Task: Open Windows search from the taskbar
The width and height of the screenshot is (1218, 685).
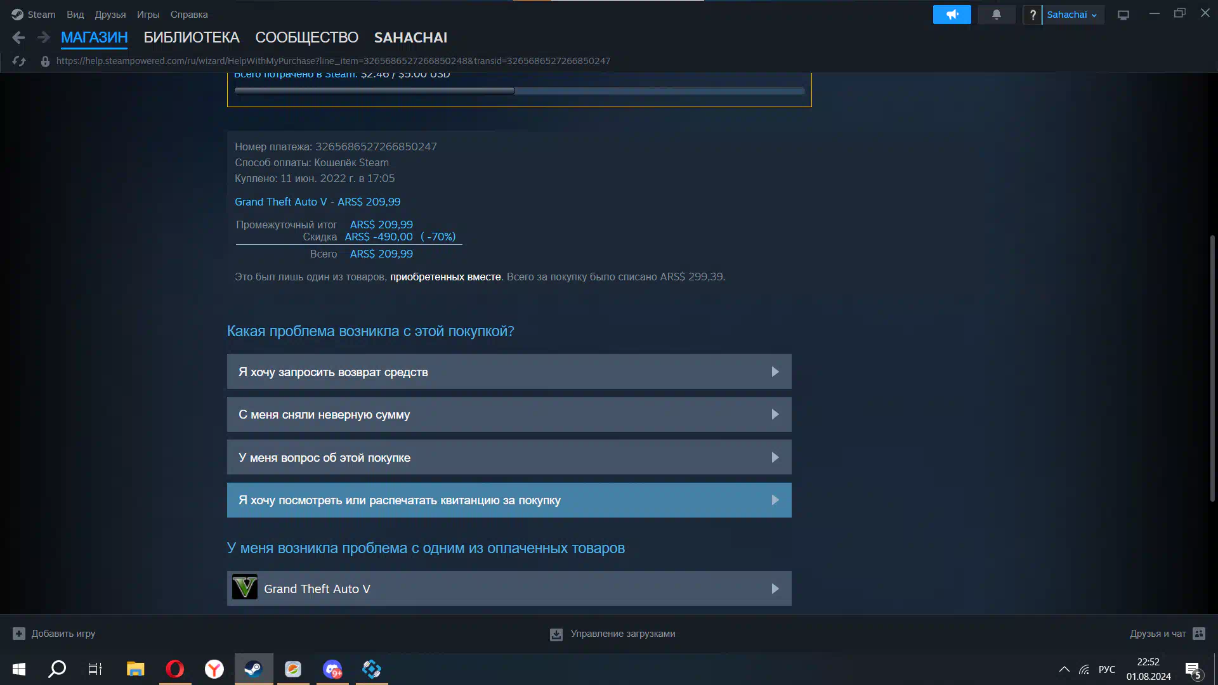Action: (x=57, y=669)
